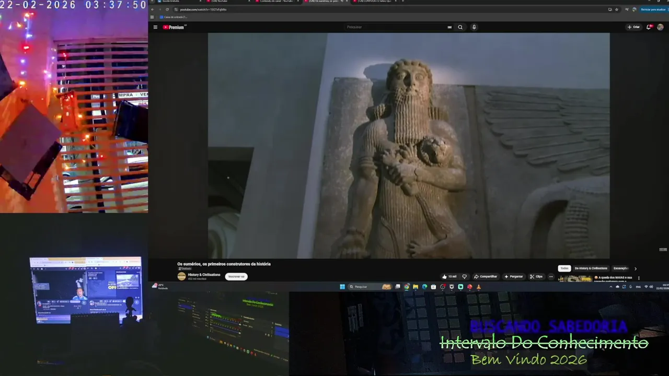The image size is (669, 376).
Task: Open Chrome from the taskbar
Action: point(407,287)
